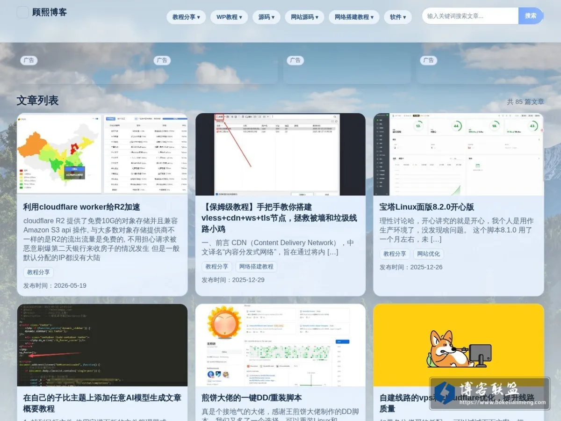Screen dimensions: 561x421
Task: Open article title 【保姆级教程】手把手教你搭建 vless node
Action: point(279,218)
